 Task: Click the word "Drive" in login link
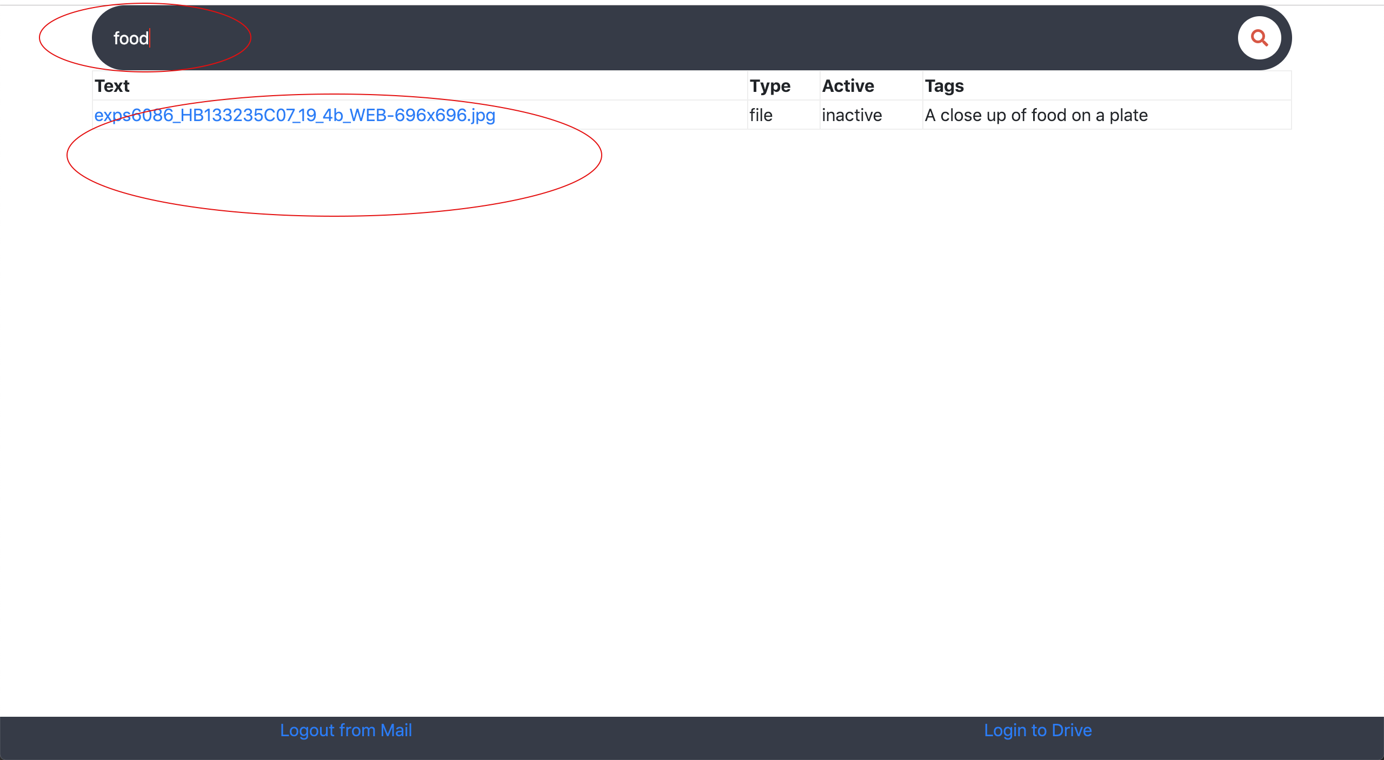click(1072, 730)
